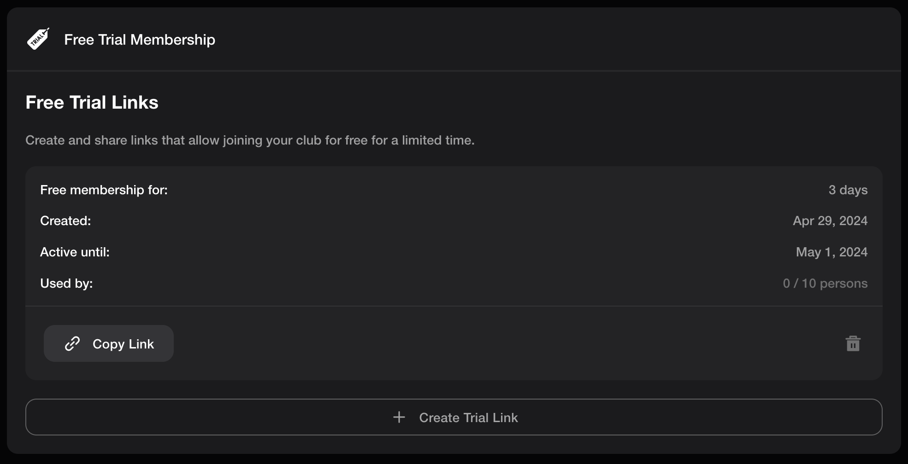908x464 pixels.
Task: Select the 'Apr 29, 2024' created date
Action: click(x=830, y=221)
